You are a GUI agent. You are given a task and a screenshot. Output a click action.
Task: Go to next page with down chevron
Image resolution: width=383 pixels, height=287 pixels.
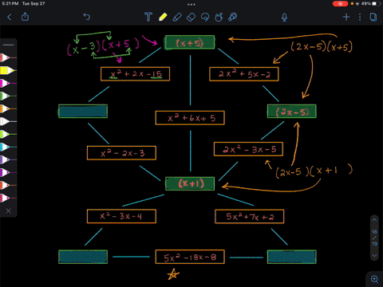374,255
